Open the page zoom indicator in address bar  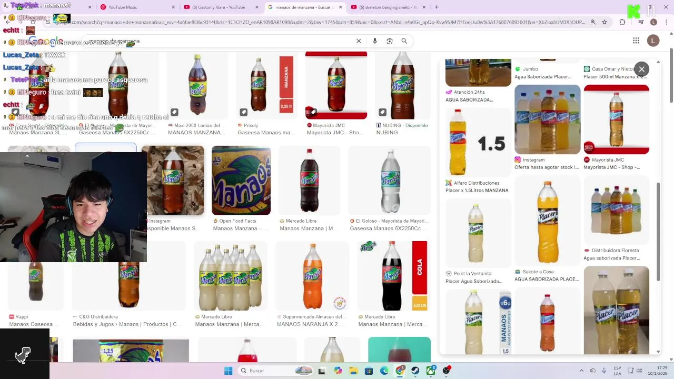tap(593, 22)
